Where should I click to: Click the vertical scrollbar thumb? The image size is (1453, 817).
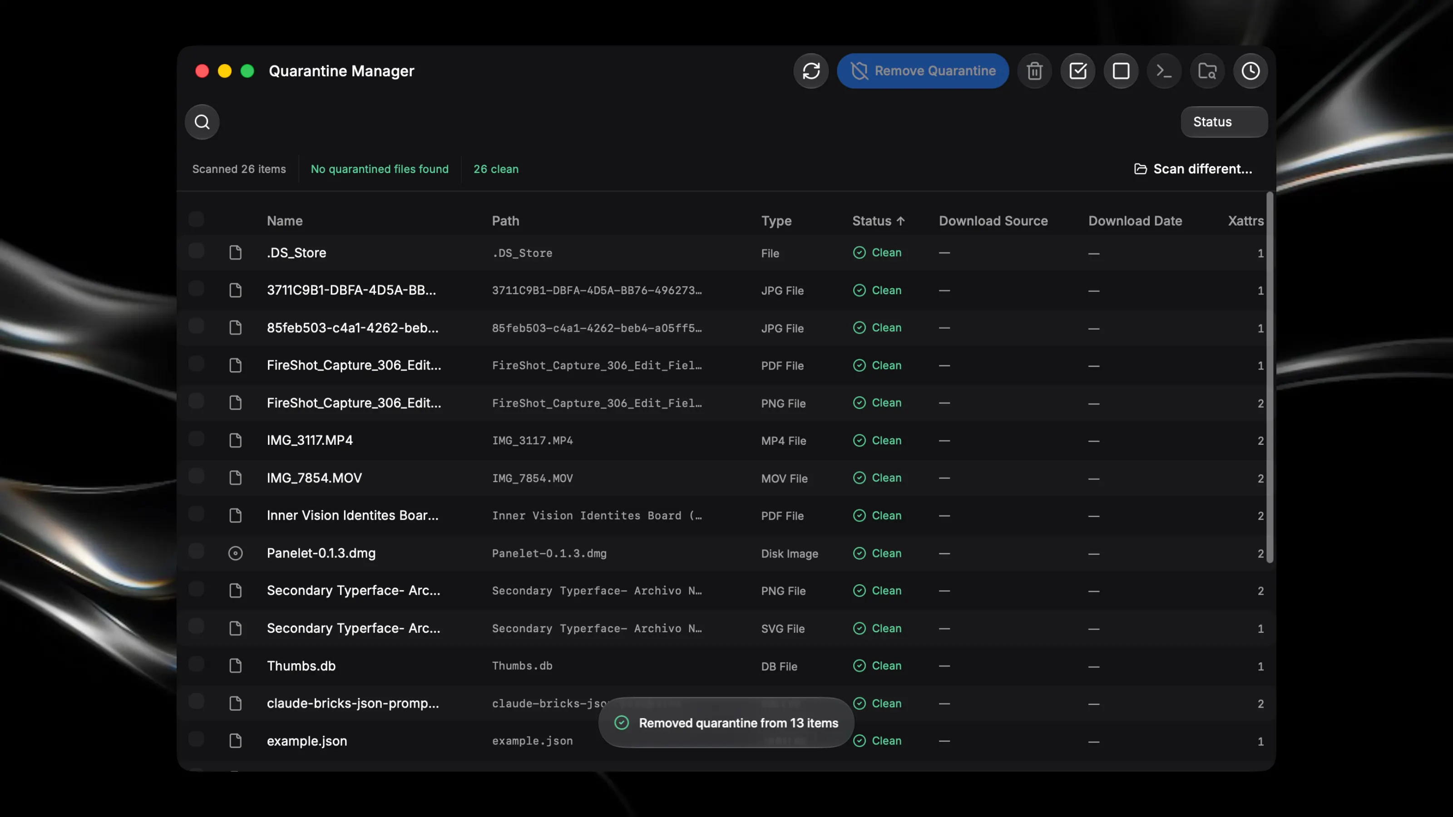point(1270,378)
